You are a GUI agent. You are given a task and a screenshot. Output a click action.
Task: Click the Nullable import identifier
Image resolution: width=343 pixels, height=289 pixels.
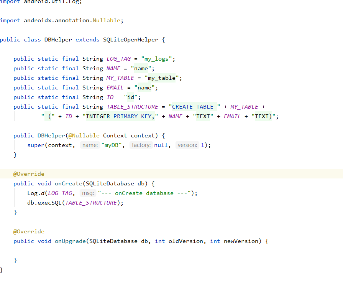[106, 20]
